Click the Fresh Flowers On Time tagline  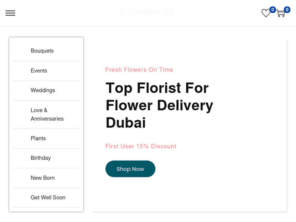[x=139, y=70]
